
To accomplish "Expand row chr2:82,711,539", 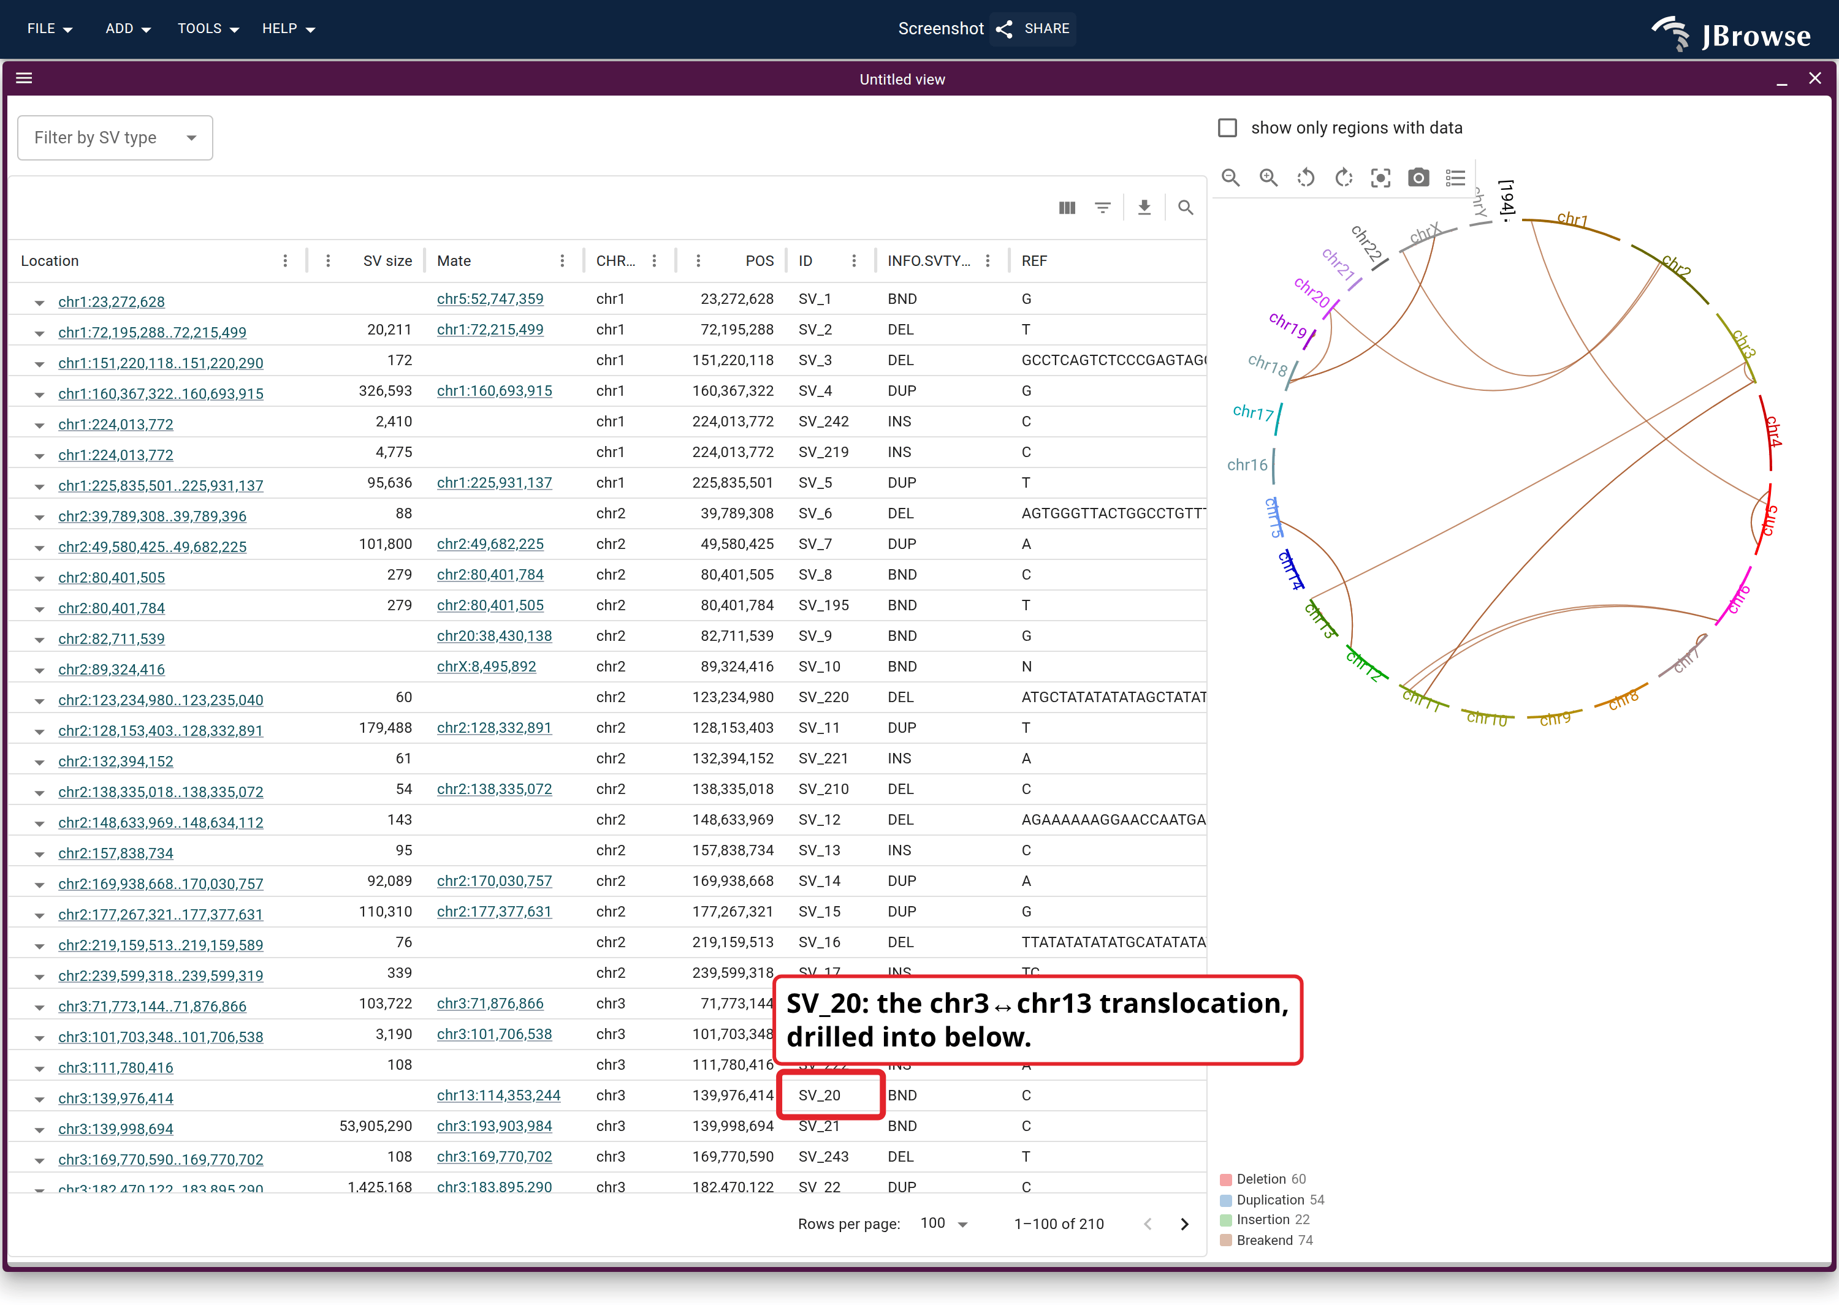I will 39,640.
